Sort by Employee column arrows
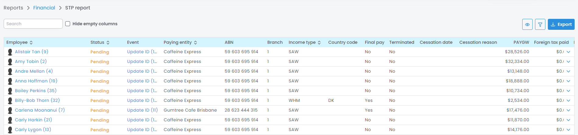Viewport: 578px width, 135px height. tap(31, 43)
